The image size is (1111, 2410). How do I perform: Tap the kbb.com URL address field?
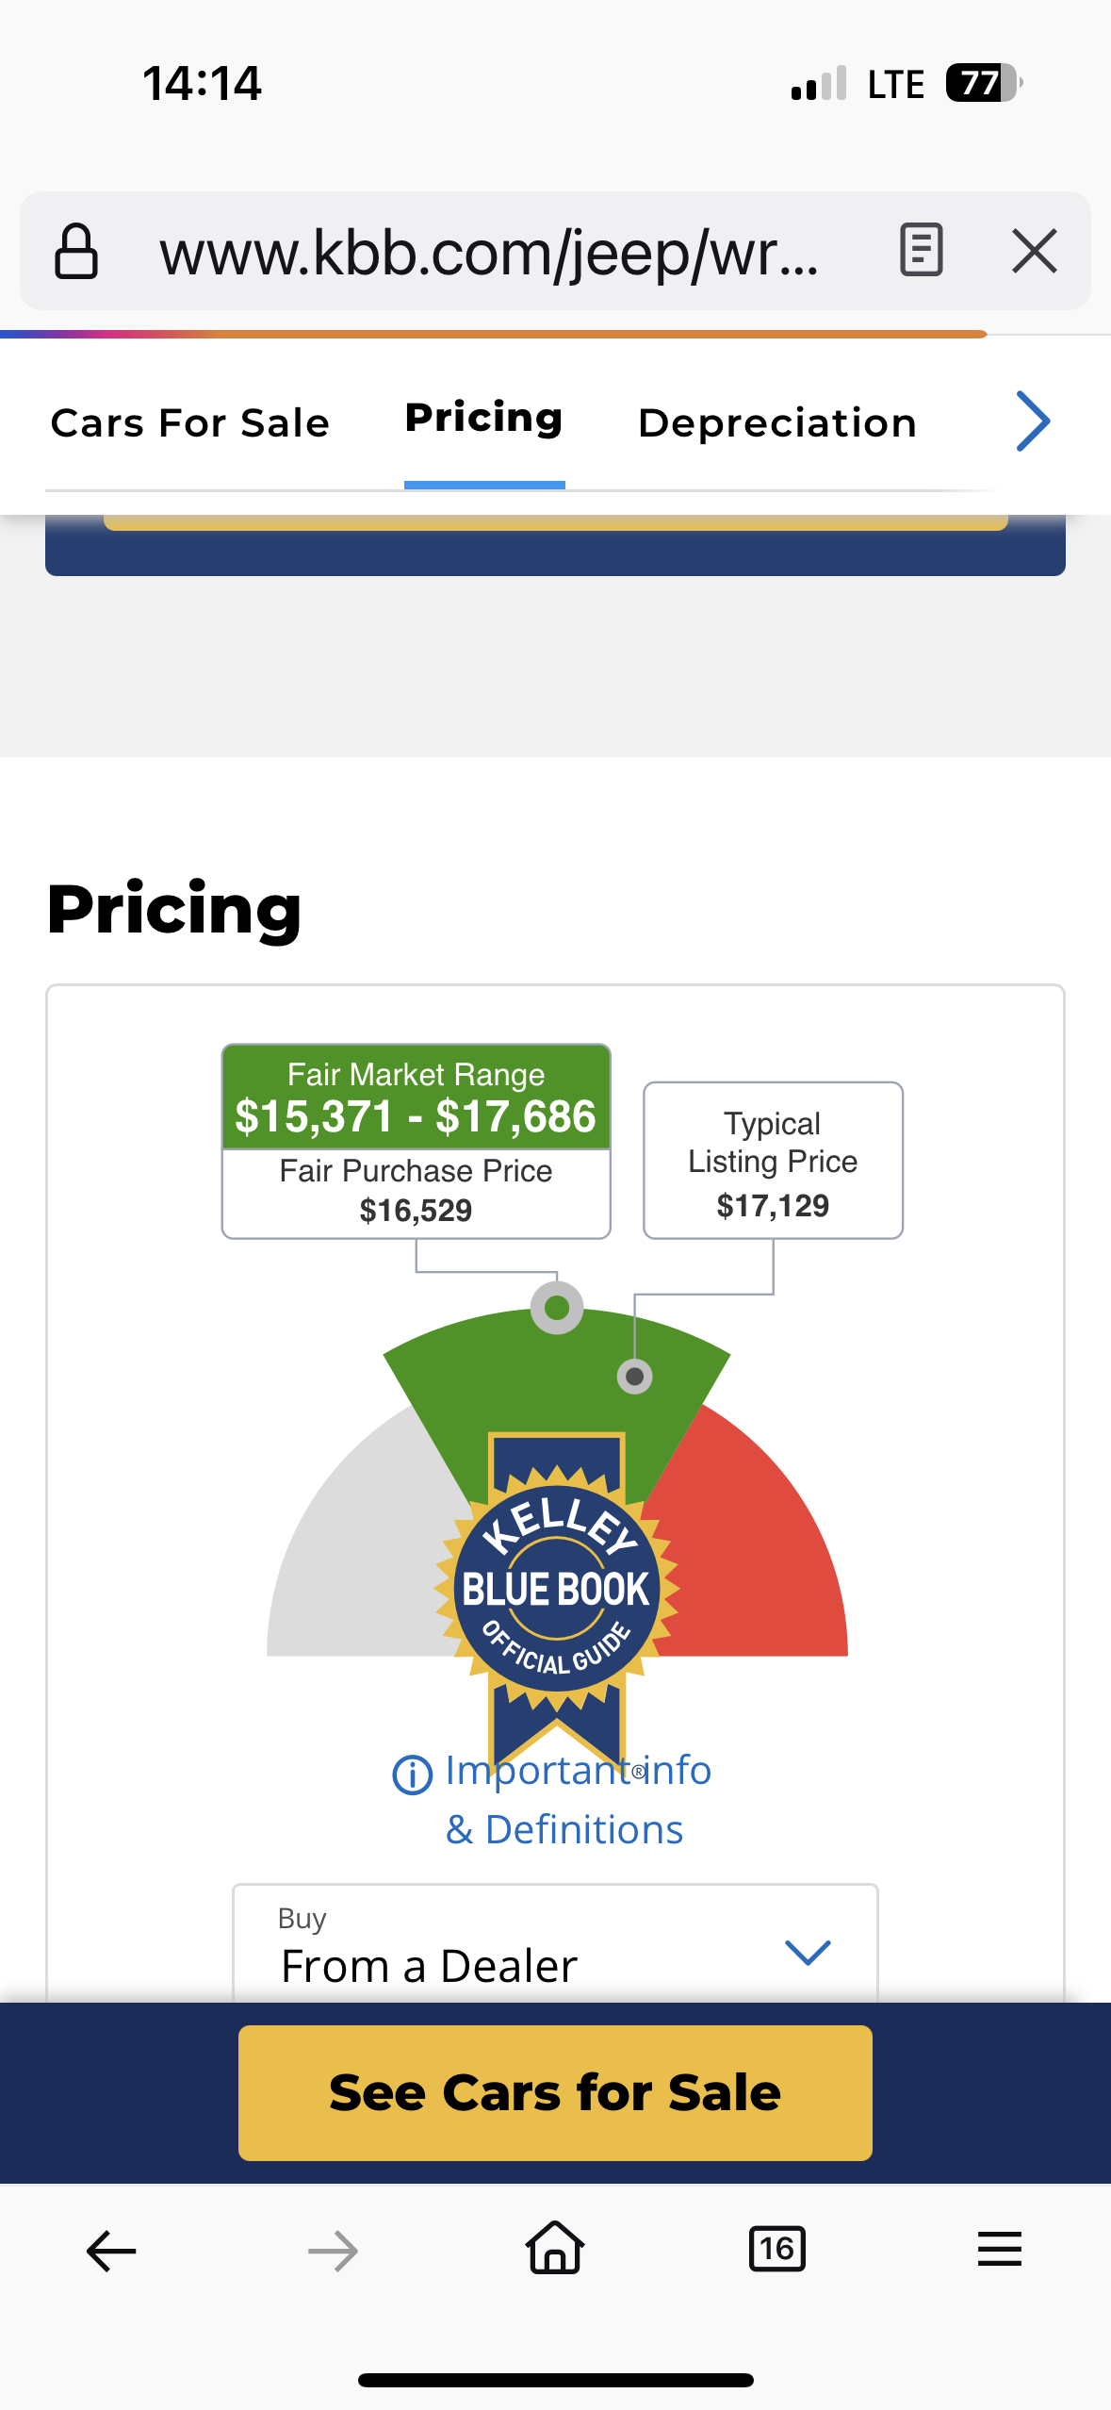click(x=490, y=253)
